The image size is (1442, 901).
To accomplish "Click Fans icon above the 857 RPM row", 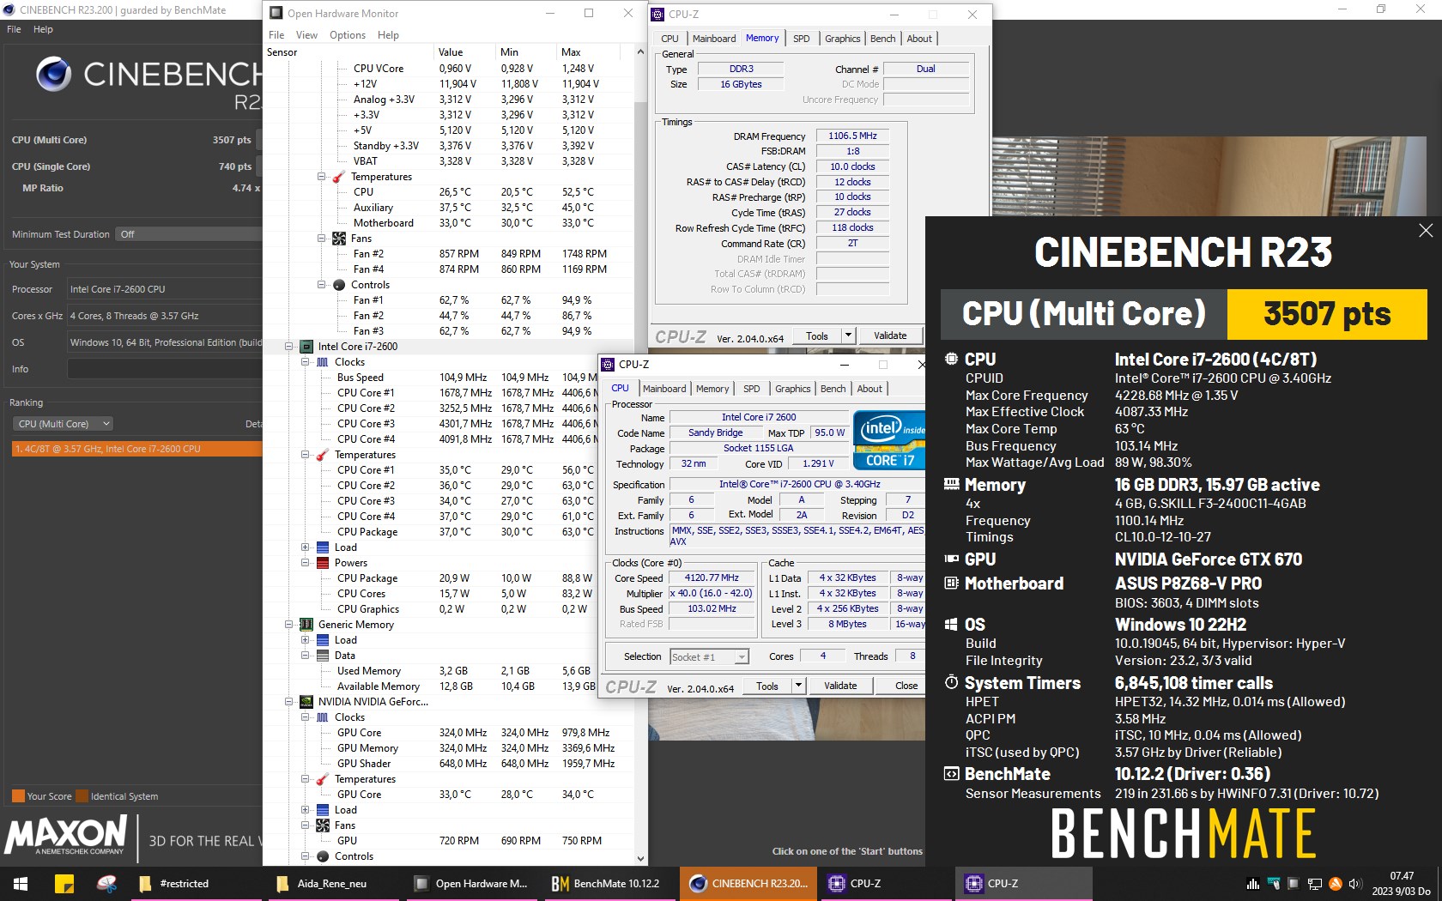I will click(338, 239).
